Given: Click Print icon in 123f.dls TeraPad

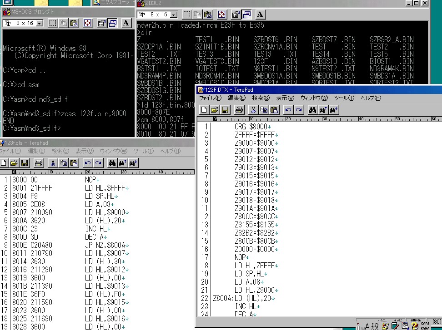Looking at the screenshot, I should pyautogui.click(x=39, y=163).
